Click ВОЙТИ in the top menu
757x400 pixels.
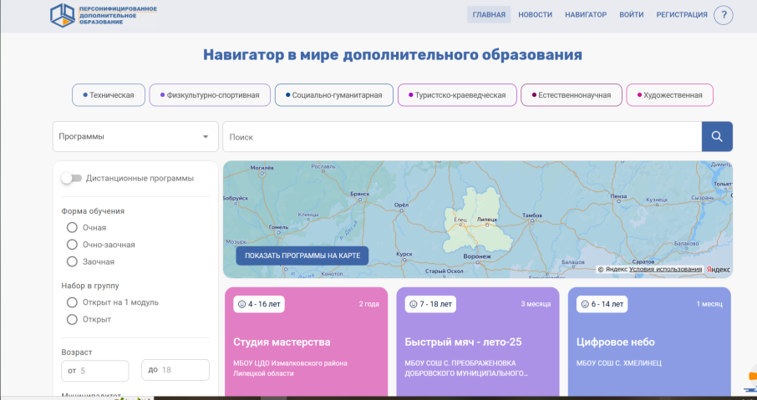[632, 15]
